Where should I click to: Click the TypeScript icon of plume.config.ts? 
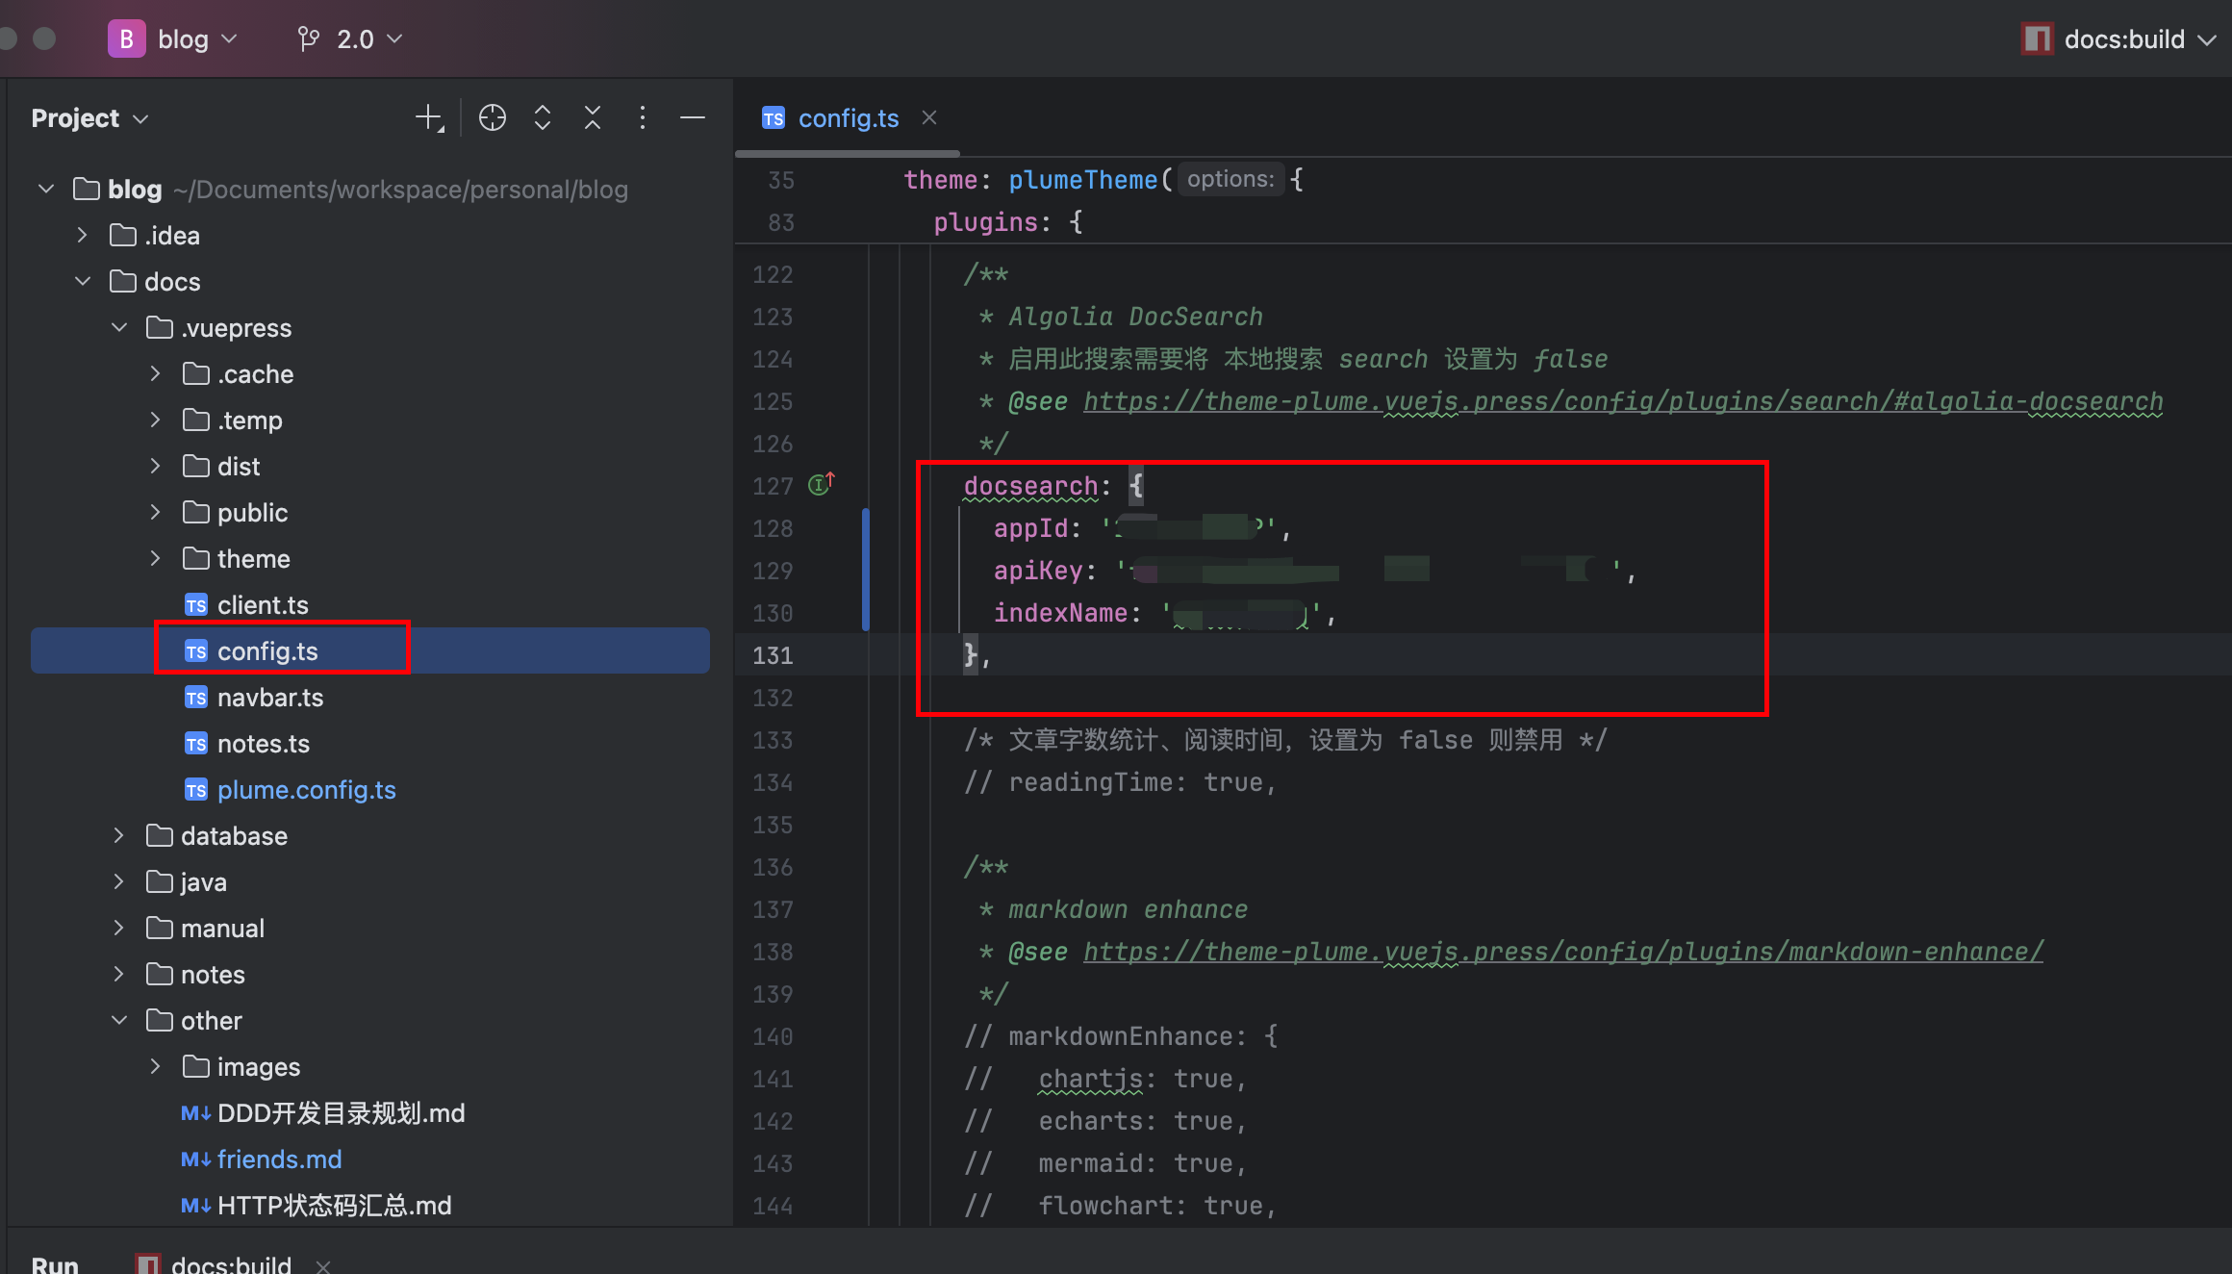click(x=196, y=790)
